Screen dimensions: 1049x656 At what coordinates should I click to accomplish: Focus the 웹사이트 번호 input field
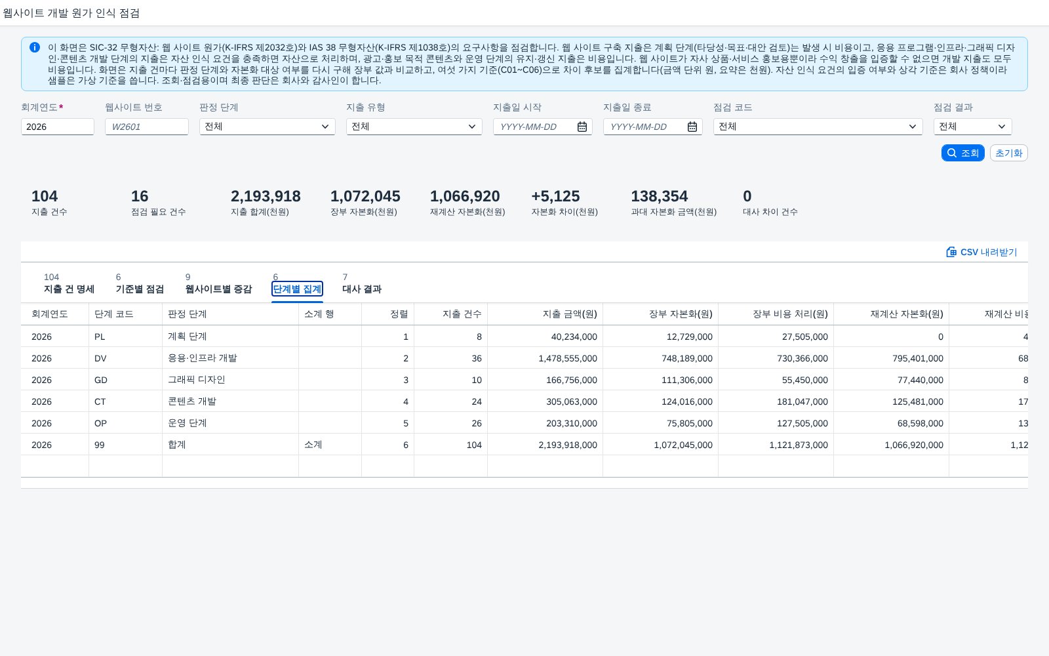click(147, 127)
